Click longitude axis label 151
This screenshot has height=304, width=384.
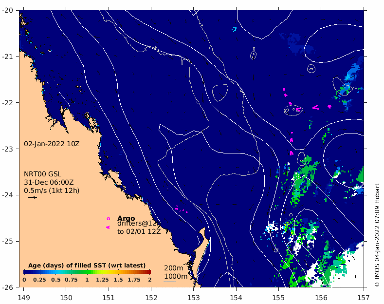109,298
